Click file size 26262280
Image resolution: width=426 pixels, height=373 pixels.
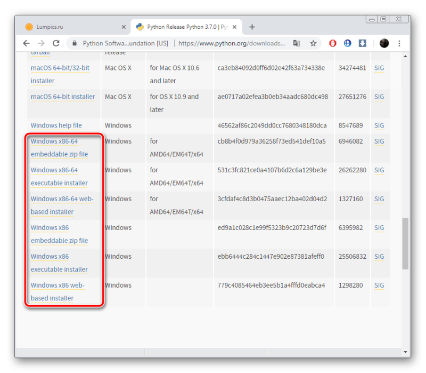click(352, 170)
